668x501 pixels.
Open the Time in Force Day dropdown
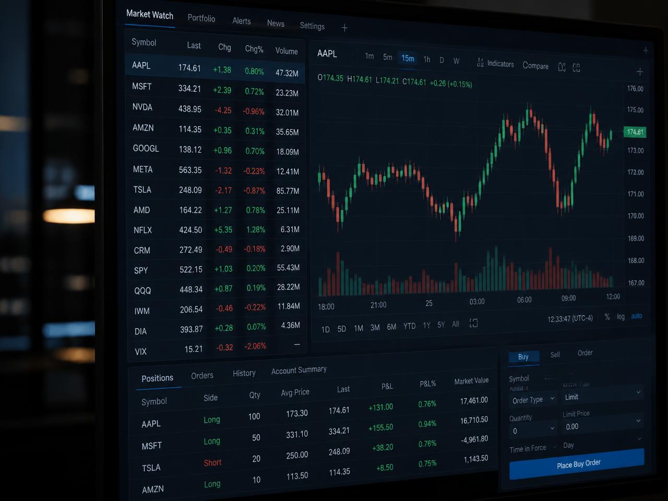click(603, 443)
